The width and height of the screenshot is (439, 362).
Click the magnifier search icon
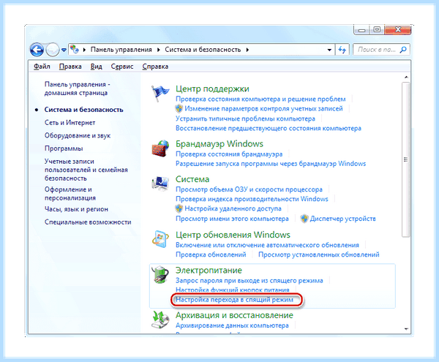403,50
